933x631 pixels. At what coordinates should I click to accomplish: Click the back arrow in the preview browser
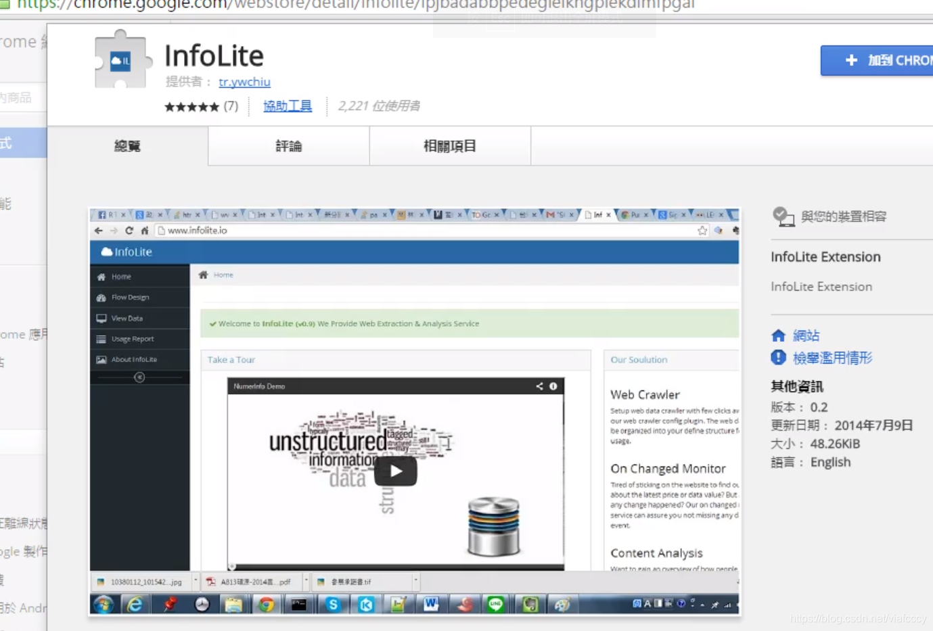99,231
